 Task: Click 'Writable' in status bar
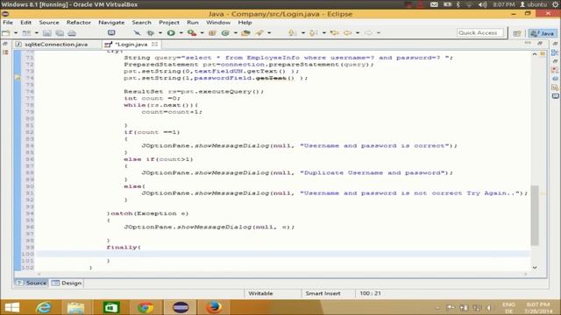pos(260,293)
